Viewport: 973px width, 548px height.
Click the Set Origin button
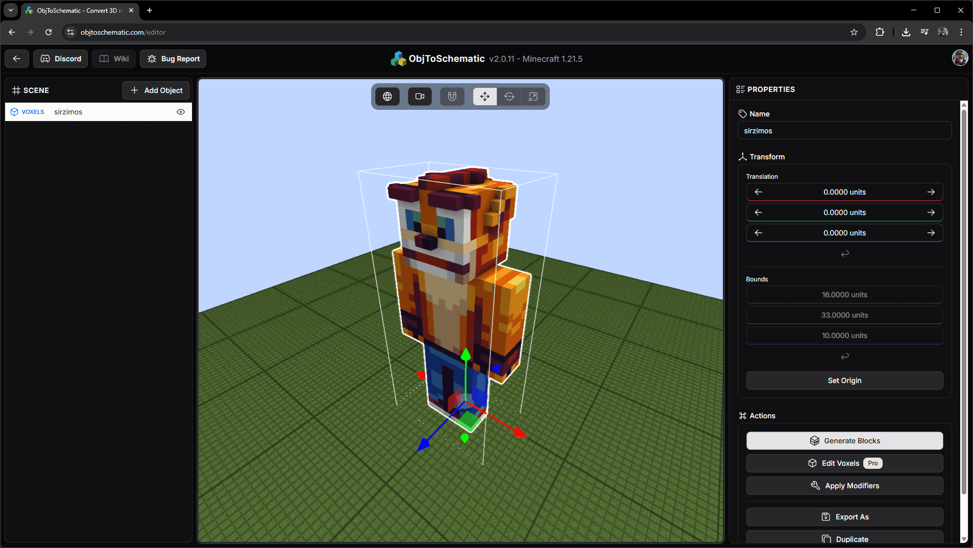(x=844, y=380)
